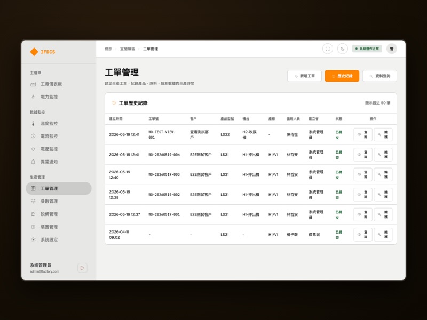Click the WO-TEST-VIEW-001 work order number
Image resolution: width=427 pixels, height=320 pixels.
(x=162, y=135)
